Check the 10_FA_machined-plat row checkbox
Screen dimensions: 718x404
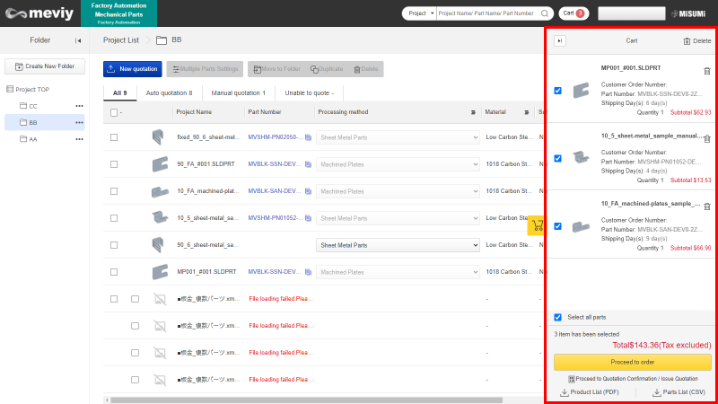pyautogui.click(x=114, y=191)
